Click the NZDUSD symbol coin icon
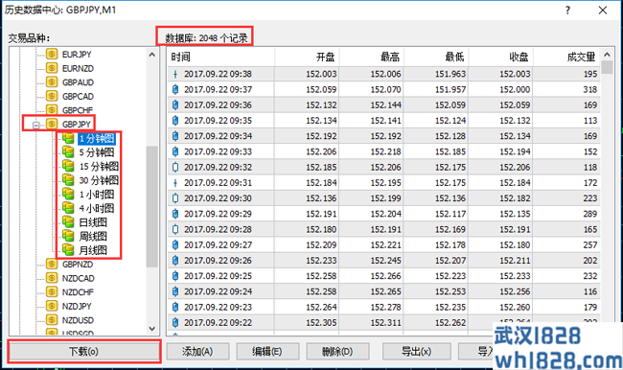Screen dimensions: 623x370 tap(52, 319)
